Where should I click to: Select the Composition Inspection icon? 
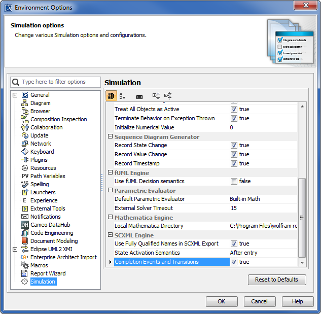point(25,119)
